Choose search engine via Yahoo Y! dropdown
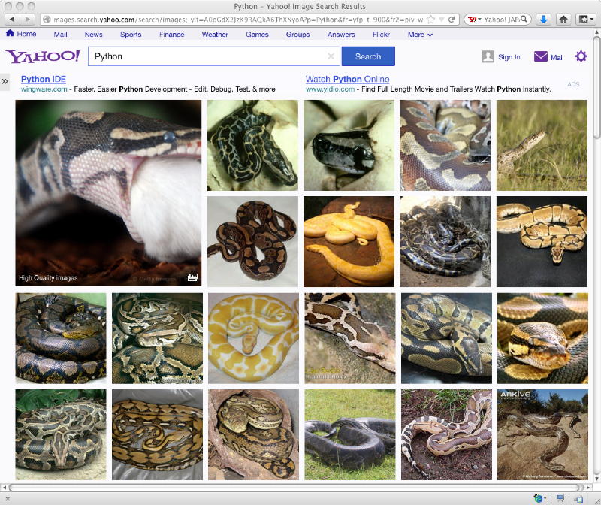The width and height of the screenshot is (601, 505). pos(474,20)
